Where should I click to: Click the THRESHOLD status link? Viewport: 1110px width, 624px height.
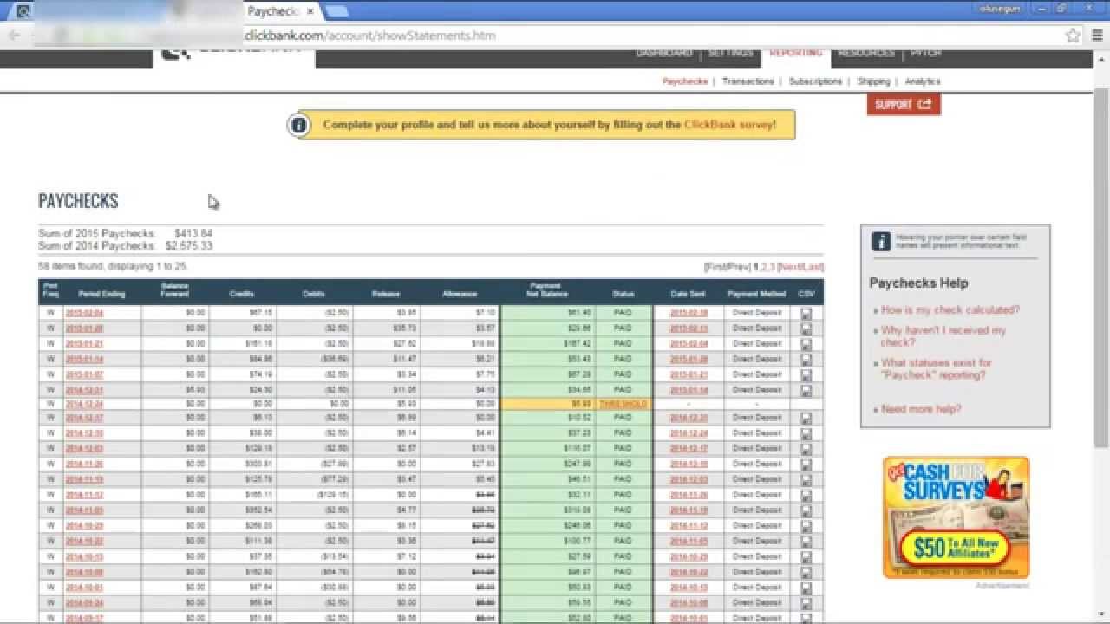(x=623, y=404)
